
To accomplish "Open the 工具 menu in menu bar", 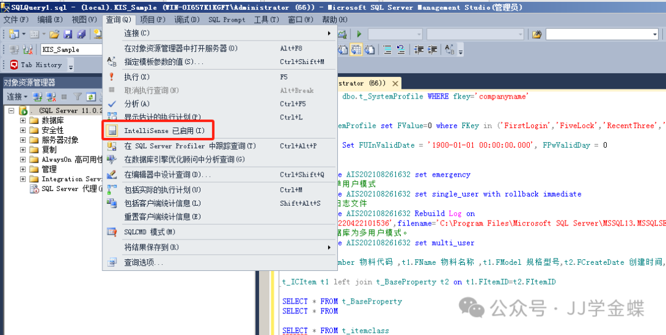I will pyautogui.click(x=266, y=20).
